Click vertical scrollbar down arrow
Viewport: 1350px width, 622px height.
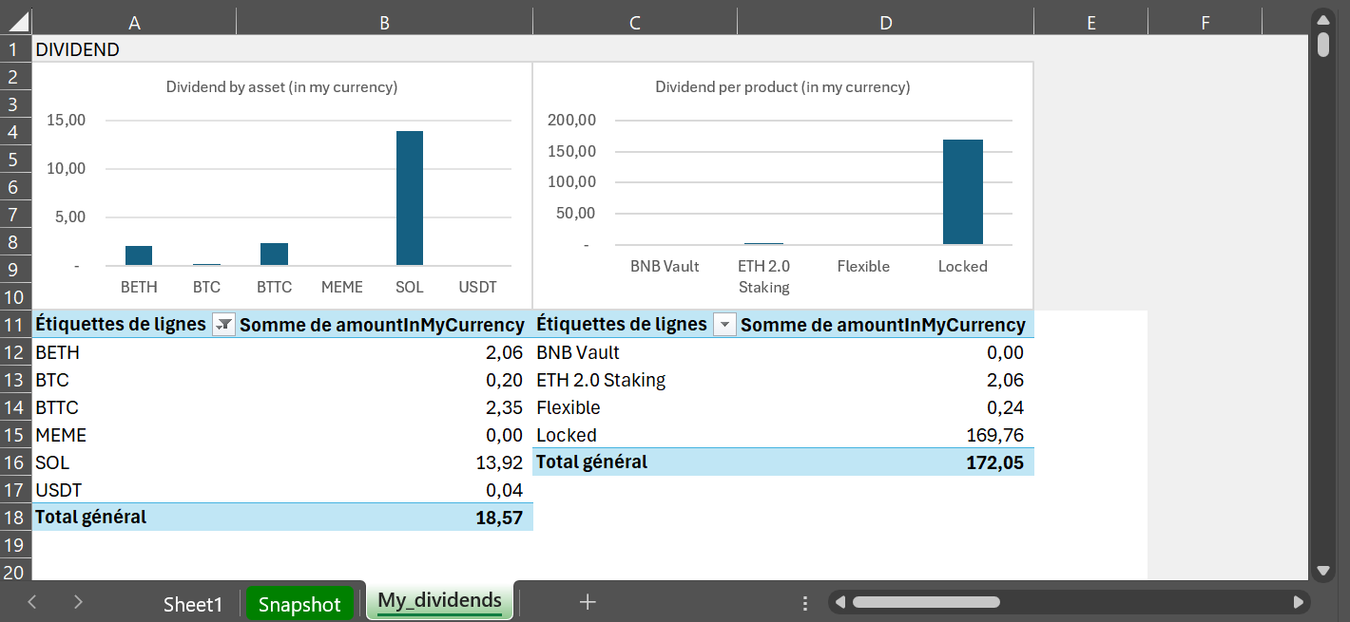click(1323, 571)
